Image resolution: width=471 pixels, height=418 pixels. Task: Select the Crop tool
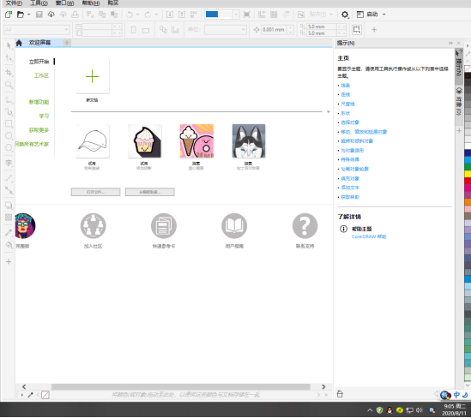9,73
